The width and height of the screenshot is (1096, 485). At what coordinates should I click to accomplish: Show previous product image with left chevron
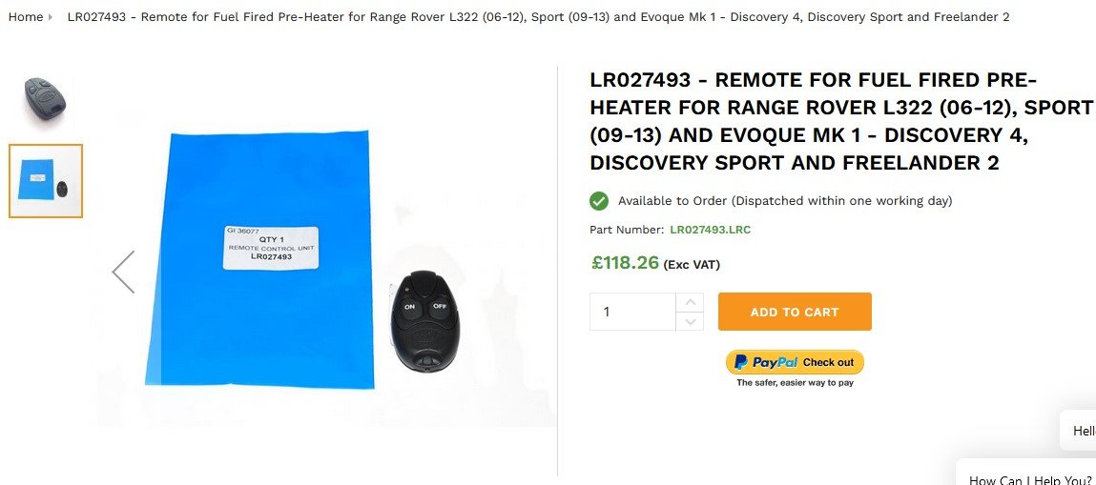(x=124, y=273)
